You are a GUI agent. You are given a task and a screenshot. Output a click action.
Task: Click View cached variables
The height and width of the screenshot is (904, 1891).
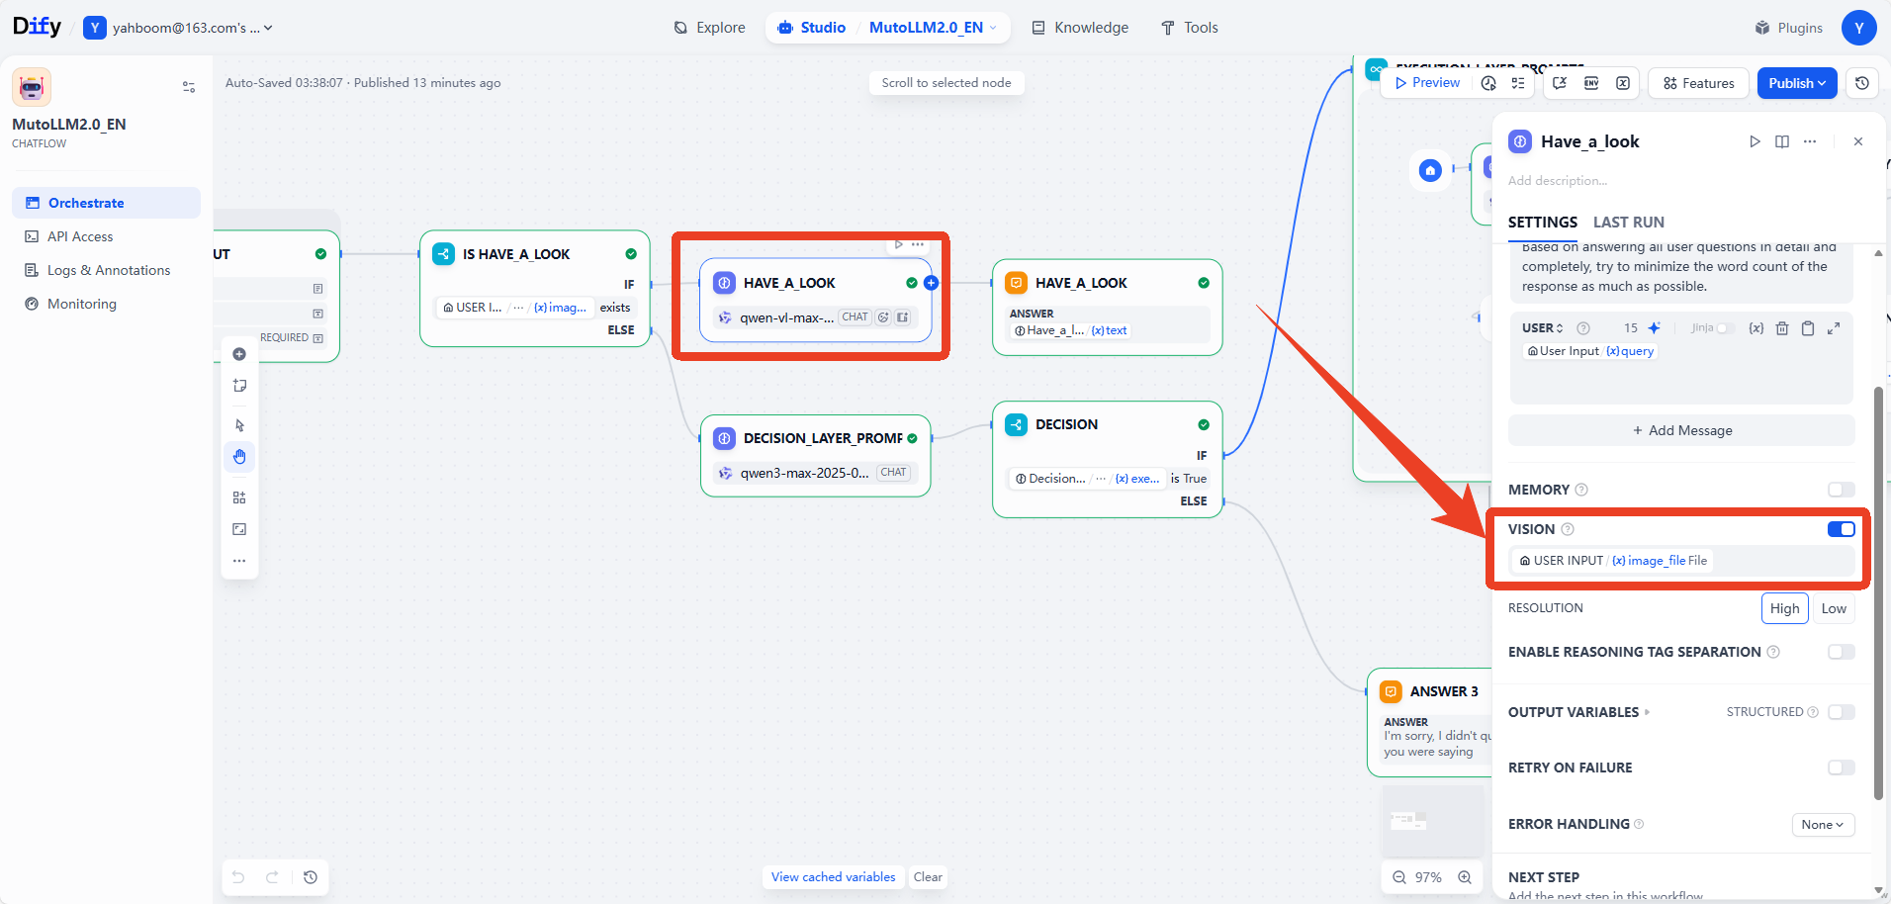[x=833, y=877]
